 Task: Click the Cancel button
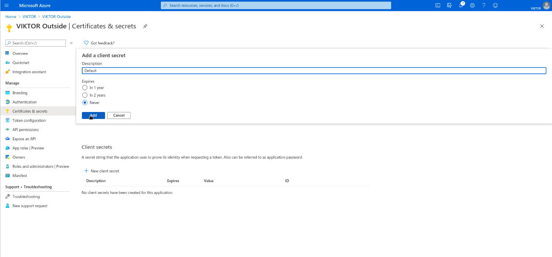coord(119,115)
